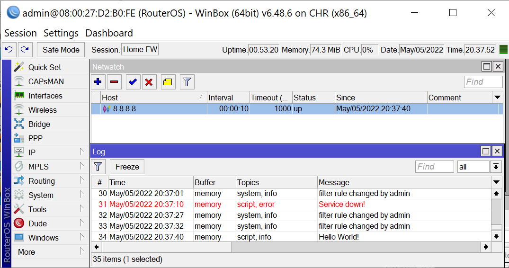Image resolution: width=509 pixels, height=268 pixels.
Task: Toggle the Freeze button in Log
Action: pos(127,167)
